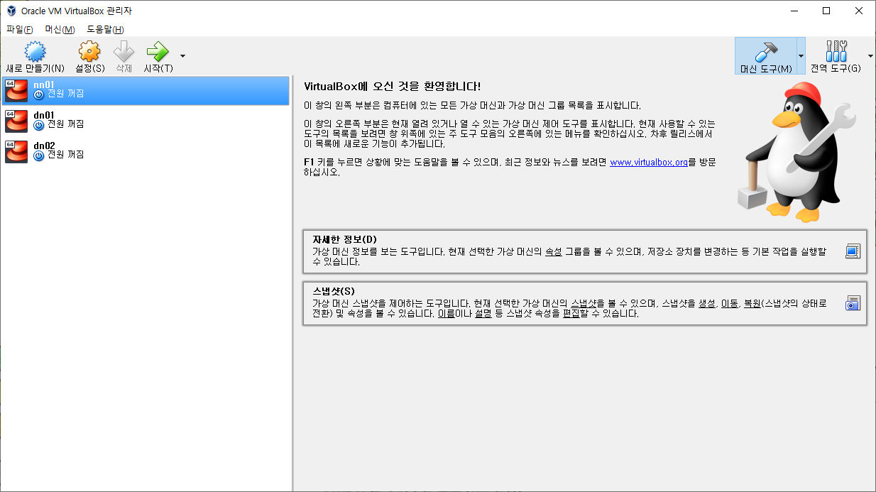
Task: Click the nn01 Red Hat OS icon
Action: click(x=16, y=91)
